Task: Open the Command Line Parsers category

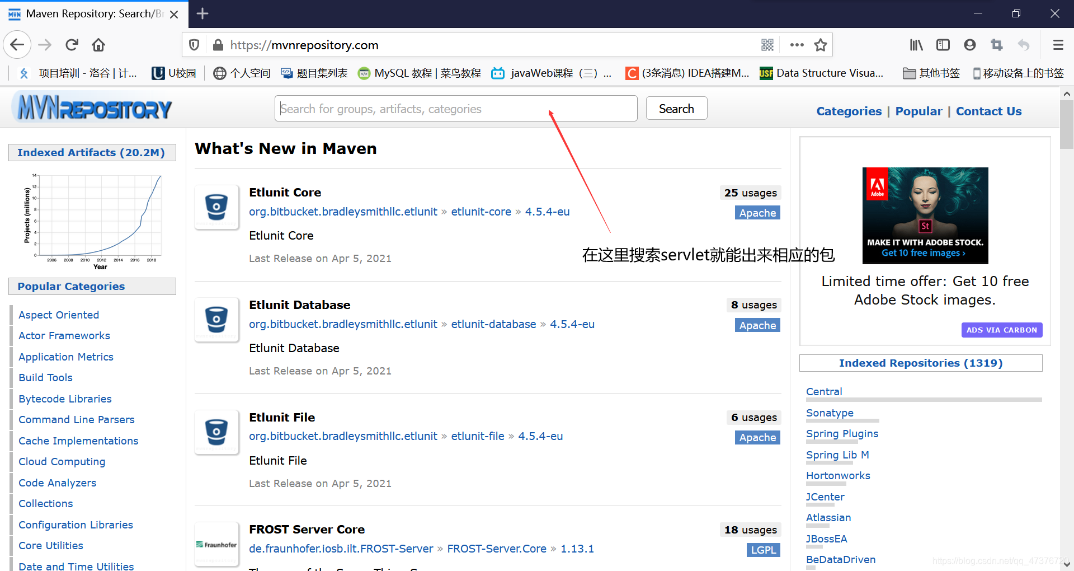Action: [77, 419]
